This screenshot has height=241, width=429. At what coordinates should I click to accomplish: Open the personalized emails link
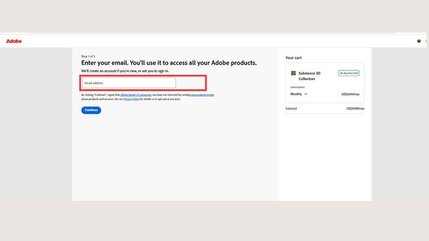202,95
